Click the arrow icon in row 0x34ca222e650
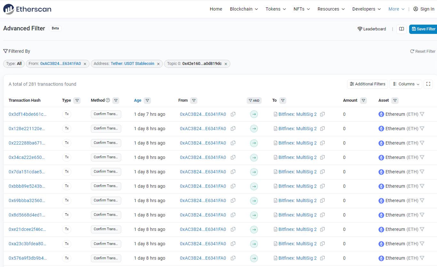Screen dimensions: 437x267 pyautogui.click(x=254, y=157)
